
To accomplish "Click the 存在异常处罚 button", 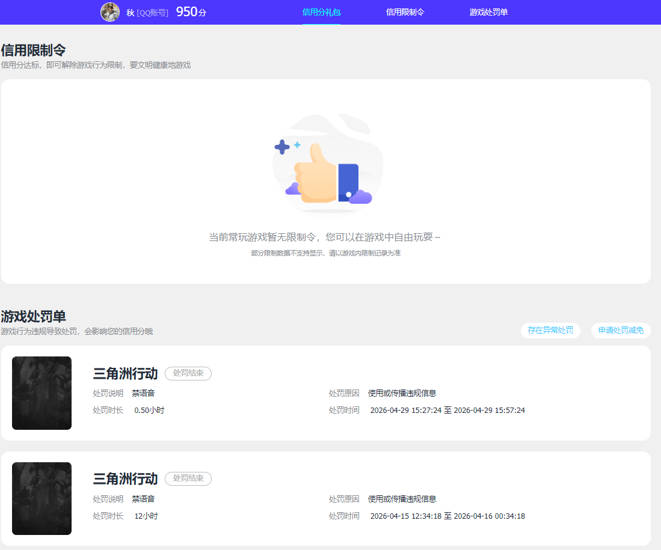I will [x=550, y=330].
